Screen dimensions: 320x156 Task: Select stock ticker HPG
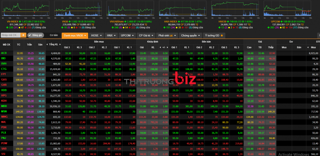coord(4,95)
